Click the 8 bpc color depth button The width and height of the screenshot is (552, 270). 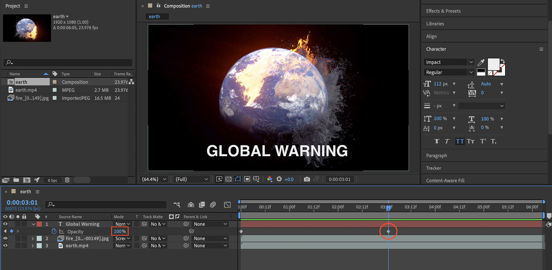coord(52,180)
